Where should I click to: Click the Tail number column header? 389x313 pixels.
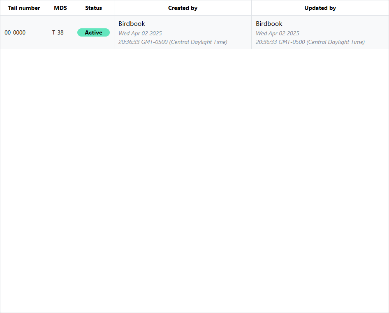coord(24,8)
